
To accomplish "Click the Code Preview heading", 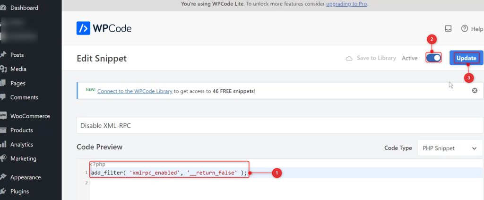I will point(99,147).
